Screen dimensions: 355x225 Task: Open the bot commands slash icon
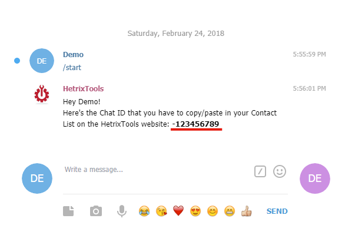pos(260,171)
